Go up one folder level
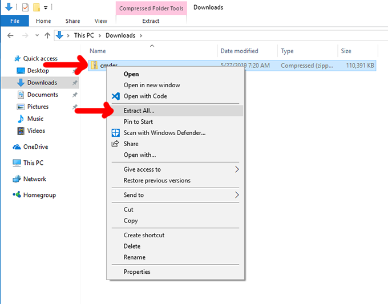 [x=47, y=35]
